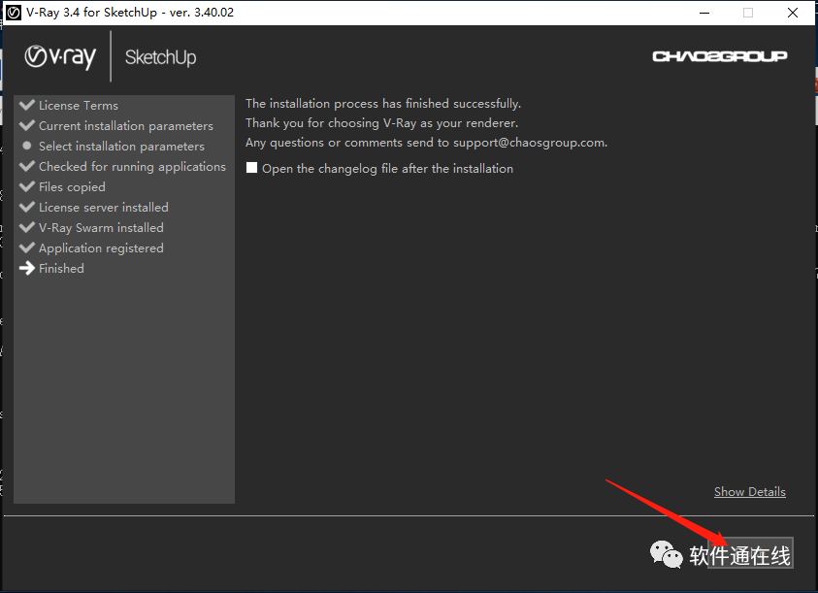Click the V-Ray title bar app icon
Screen dimensions: 818x593
(13, 13)
